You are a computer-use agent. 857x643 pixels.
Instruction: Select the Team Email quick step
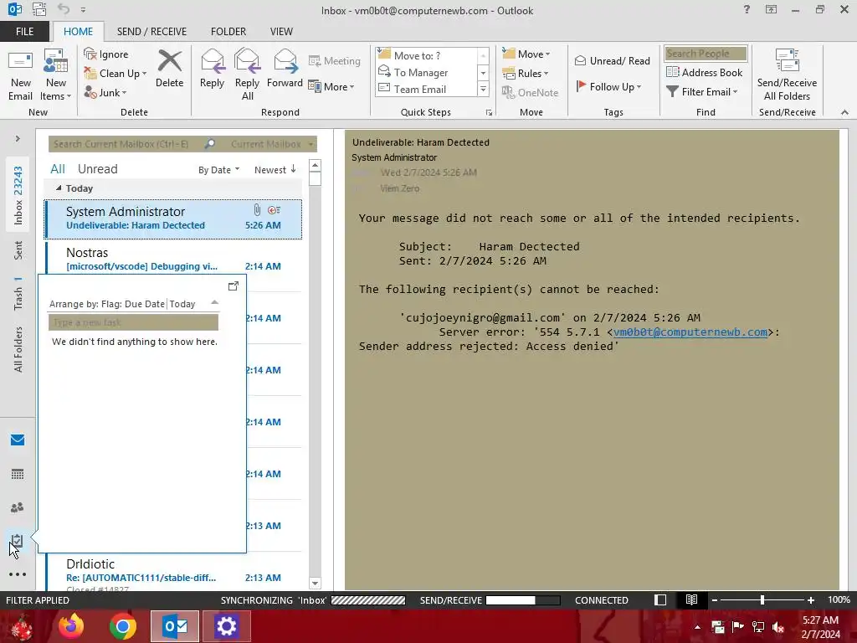(426, 89)
